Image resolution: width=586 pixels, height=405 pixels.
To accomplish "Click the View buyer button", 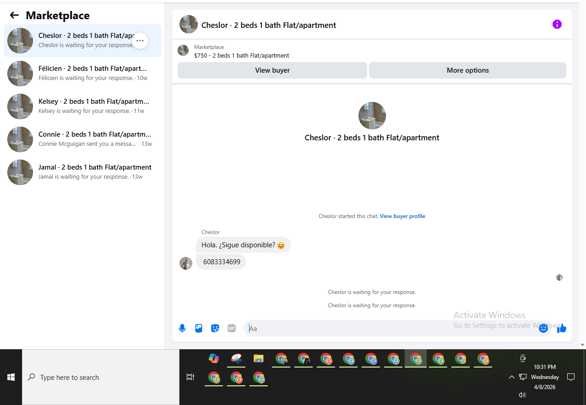I will point(272,70).
